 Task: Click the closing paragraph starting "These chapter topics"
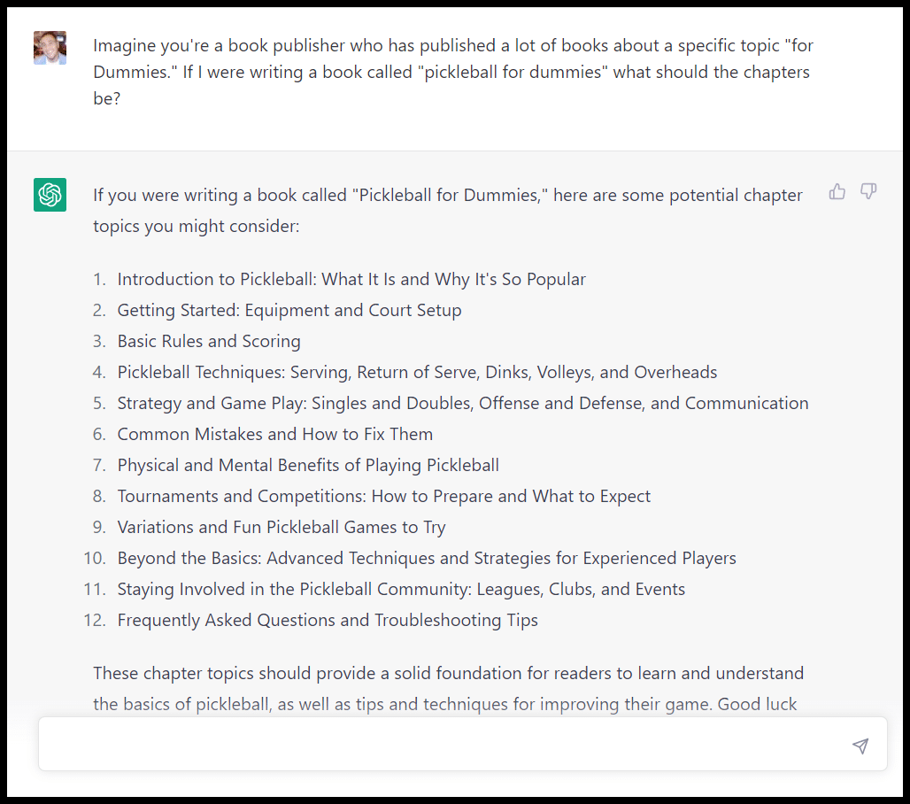(448, 689)
